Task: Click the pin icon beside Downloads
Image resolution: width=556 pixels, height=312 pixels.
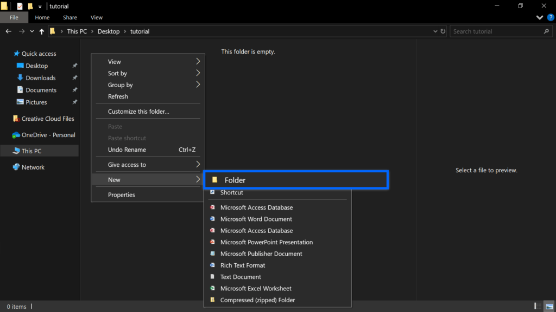Action: 74,78
